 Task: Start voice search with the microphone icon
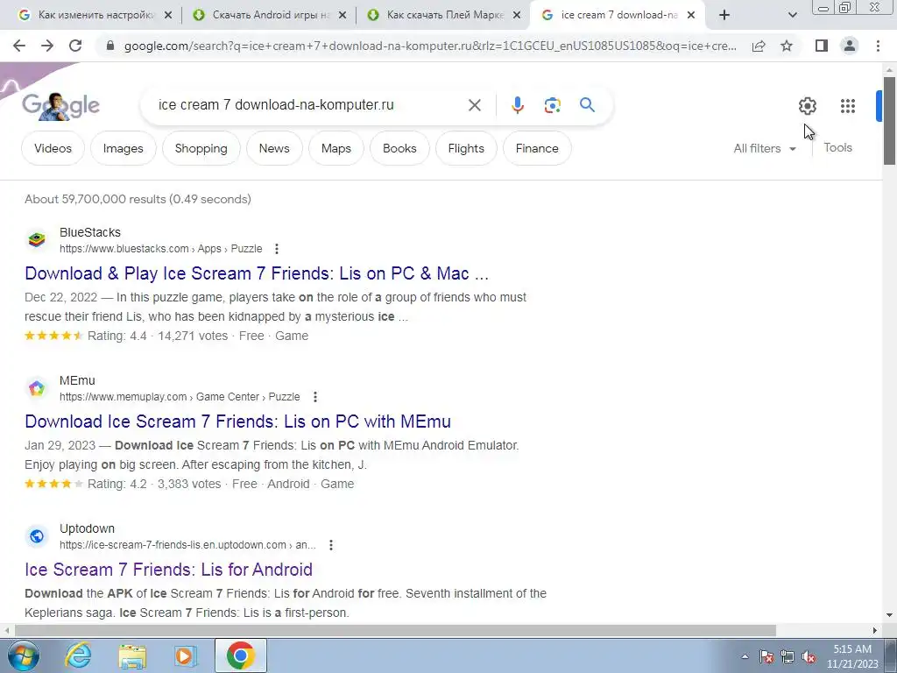(x=517, y=105)
